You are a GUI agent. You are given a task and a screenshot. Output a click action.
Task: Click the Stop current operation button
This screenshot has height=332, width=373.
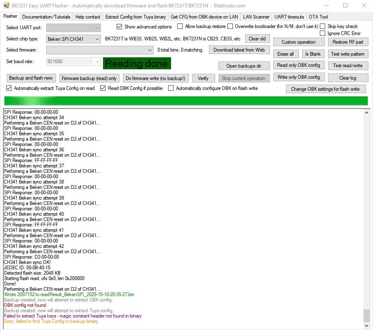click(x=244, y=78)
